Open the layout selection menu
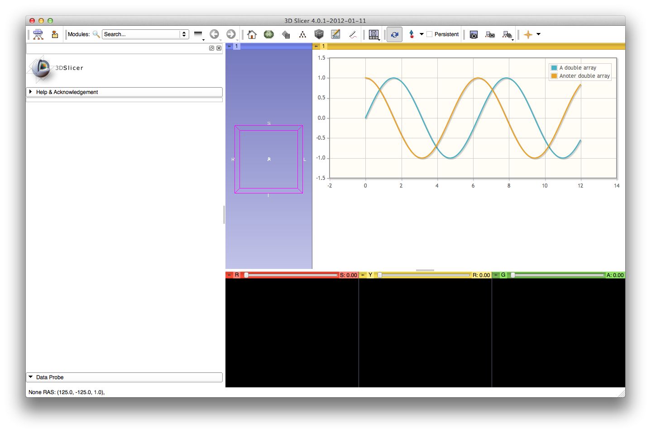The width and height of the screenshot is (651, 433). click(374, 34)
